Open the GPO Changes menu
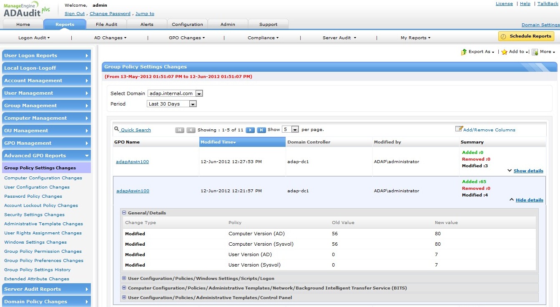This screenshot has height=307, width=560. click(x=187, y=38)
